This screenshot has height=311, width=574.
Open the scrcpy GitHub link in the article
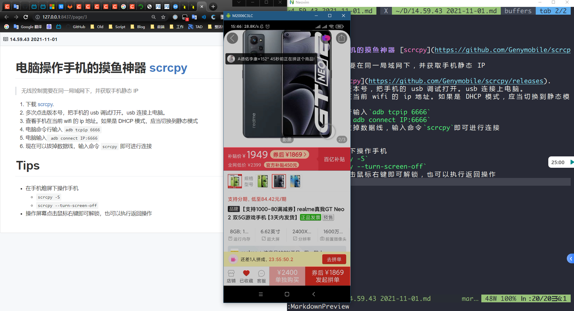pos(45,104)
